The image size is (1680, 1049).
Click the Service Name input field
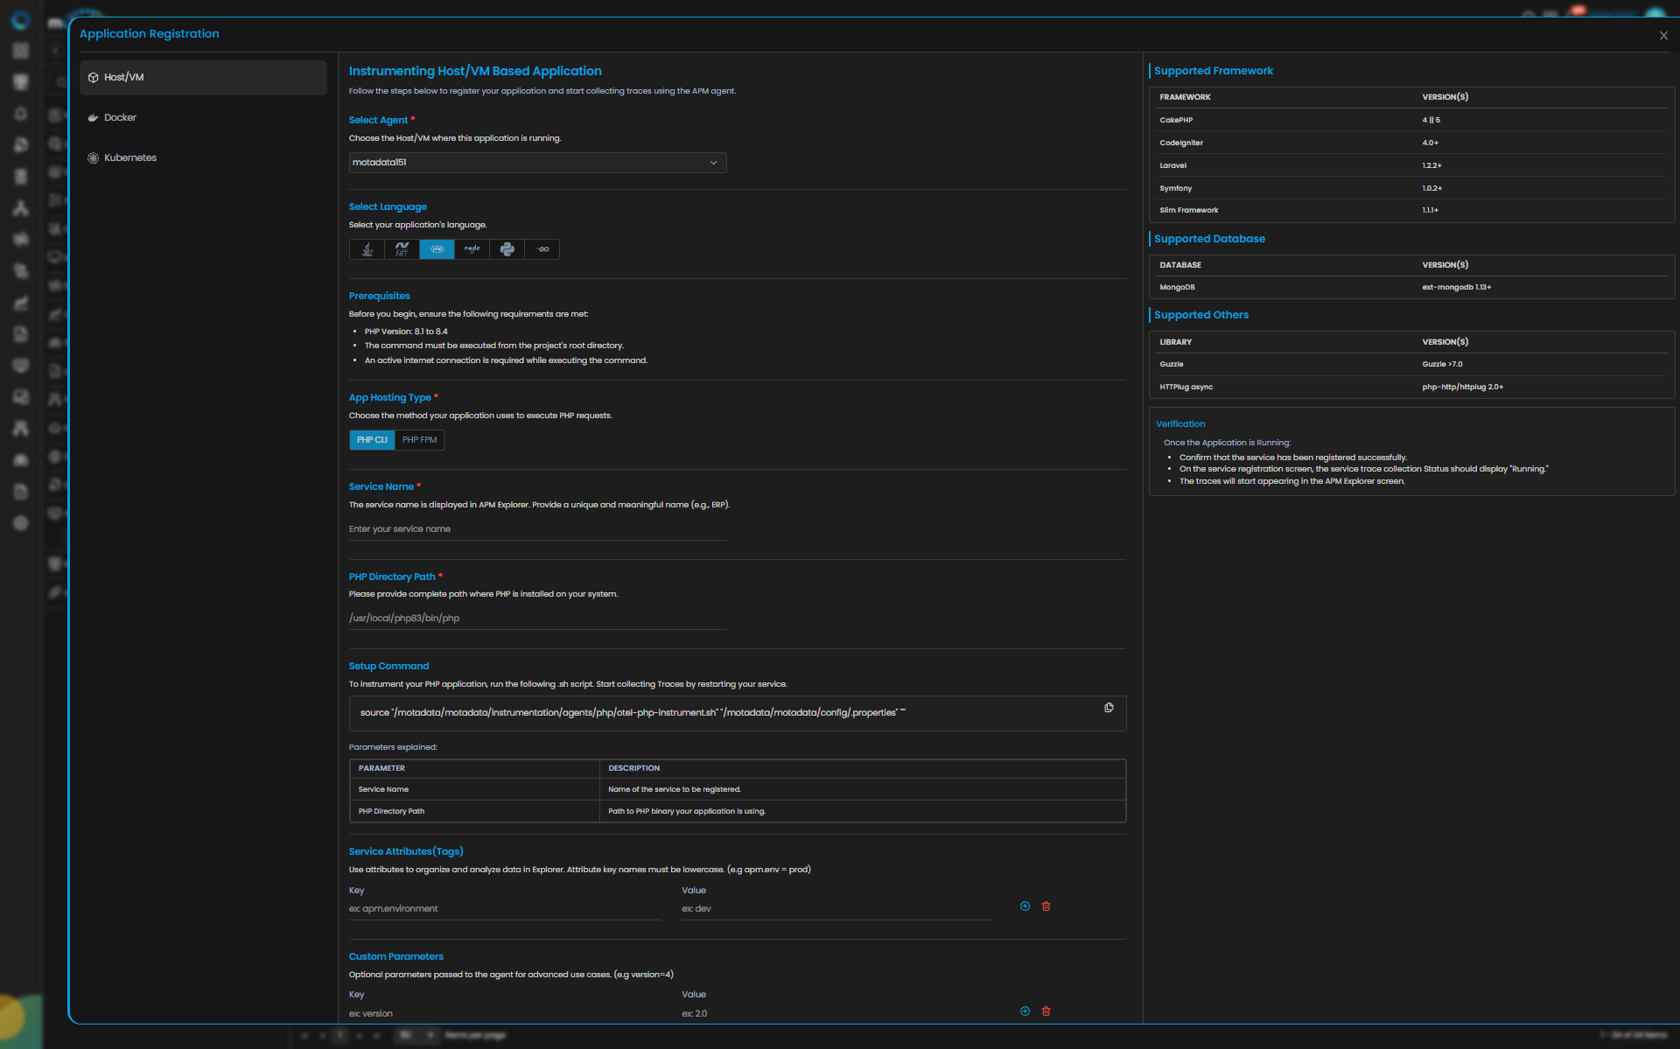click(537, 529)
